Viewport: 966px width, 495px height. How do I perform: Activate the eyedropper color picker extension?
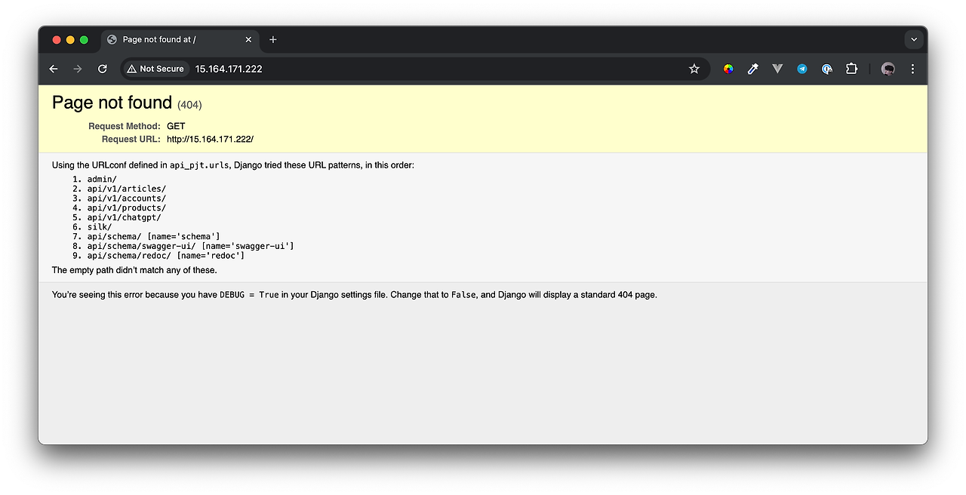[752, 69]
